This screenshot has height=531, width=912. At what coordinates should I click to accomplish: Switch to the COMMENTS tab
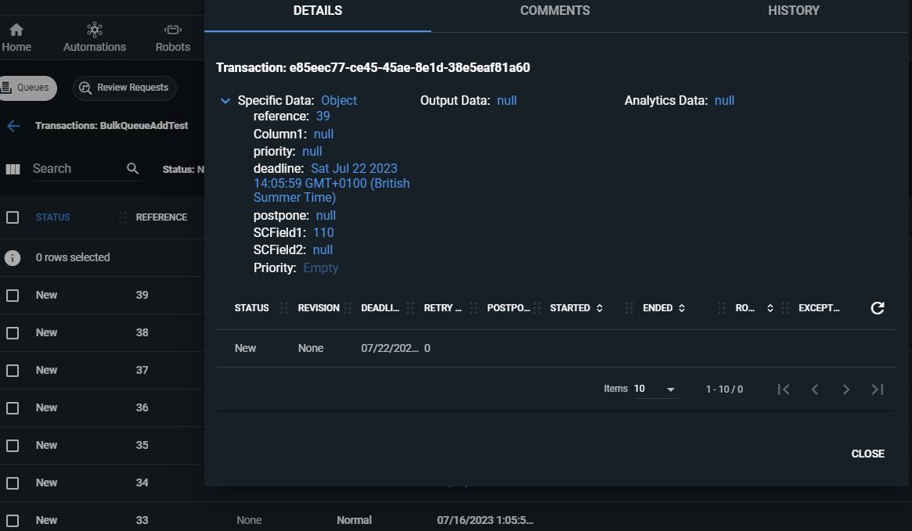pos(555,11)
